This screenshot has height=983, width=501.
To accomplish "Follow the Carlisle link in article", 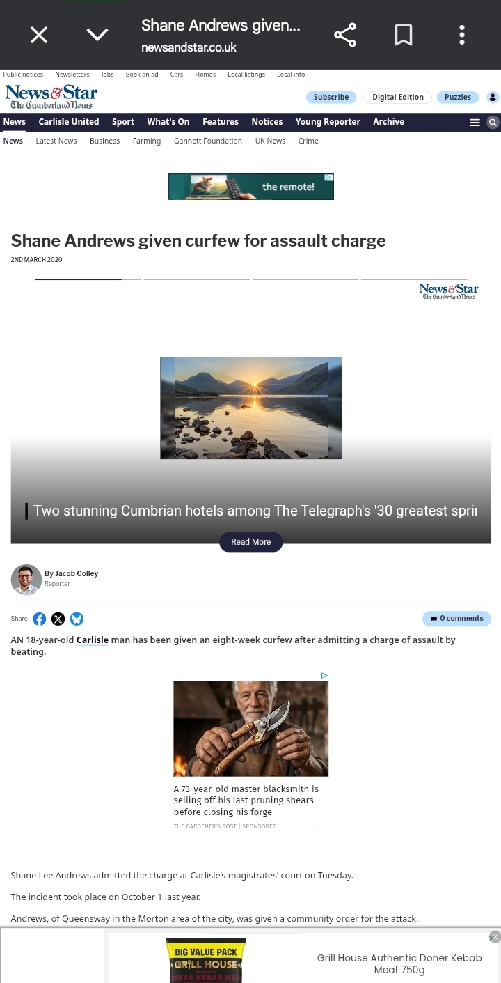I will pos(93,640).
